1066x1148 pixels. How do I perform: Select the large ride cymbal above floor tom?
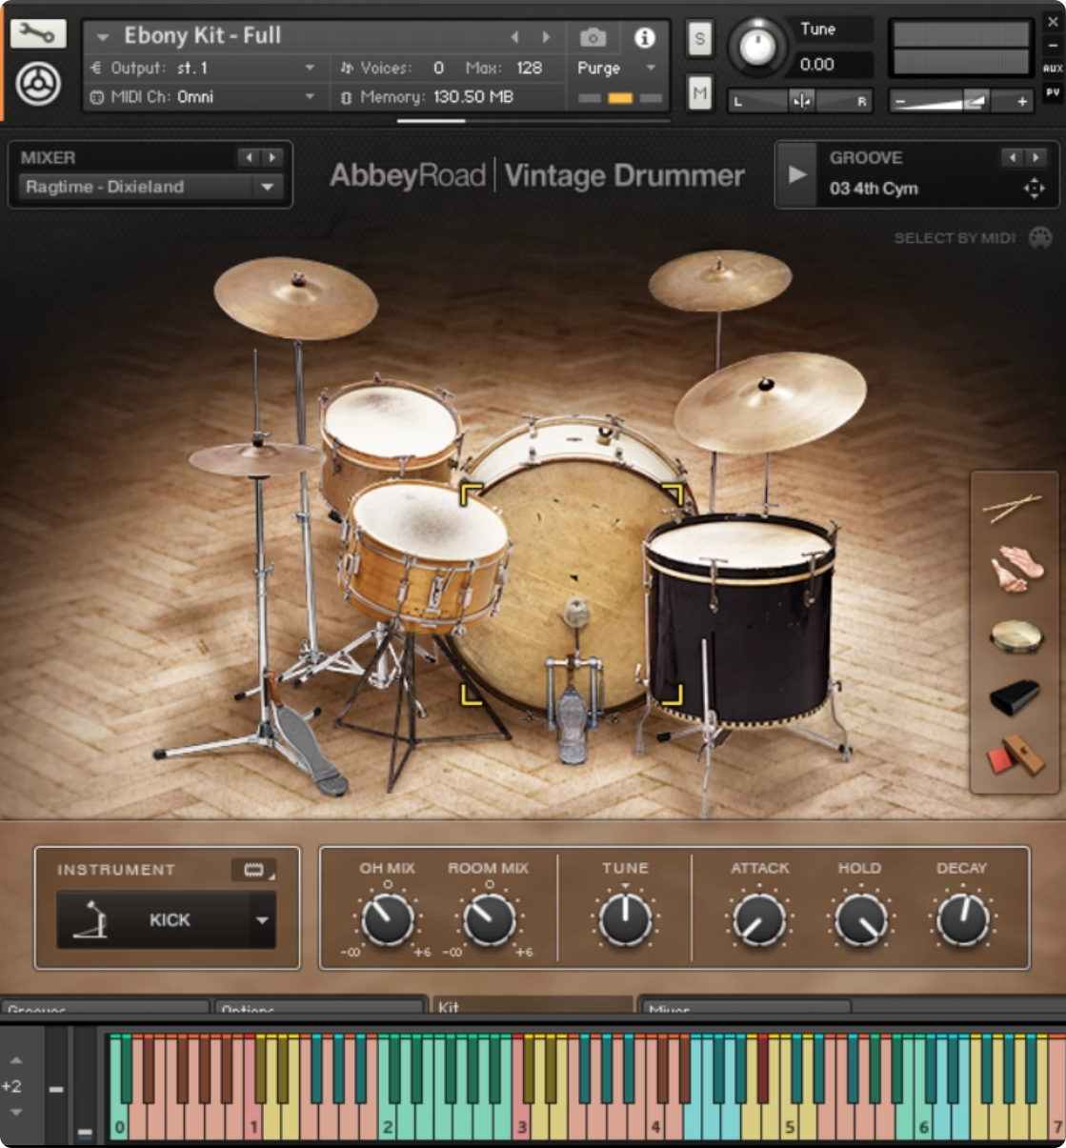pyautogui.click(x=770, y=400)
